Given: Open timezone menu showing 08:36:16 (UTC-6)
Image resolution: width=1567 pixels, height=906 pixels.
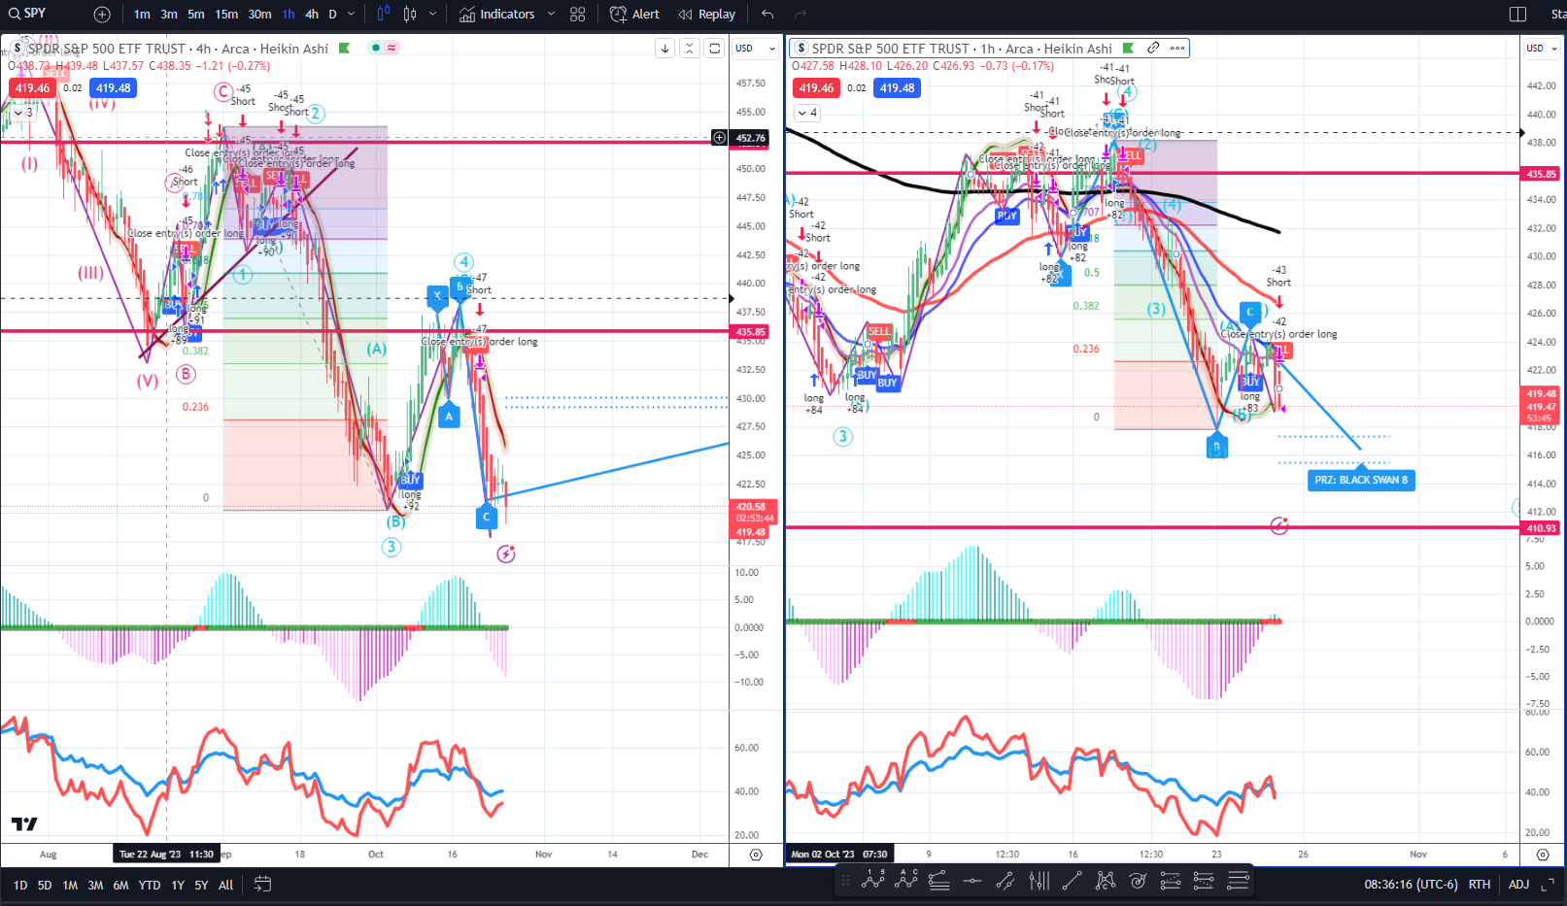Looking at the screenshot, I should point(1411,885).
